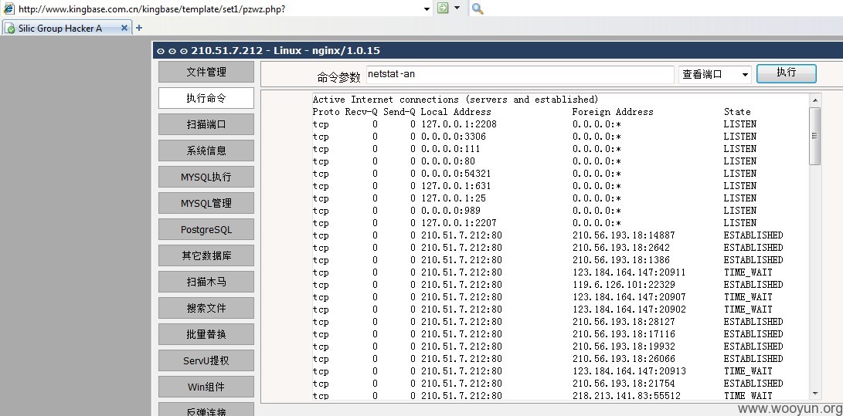Click the output scrollbar up arrow
Image resolution: width=843 pixels, height=416 pixels.
click(815, 100)
